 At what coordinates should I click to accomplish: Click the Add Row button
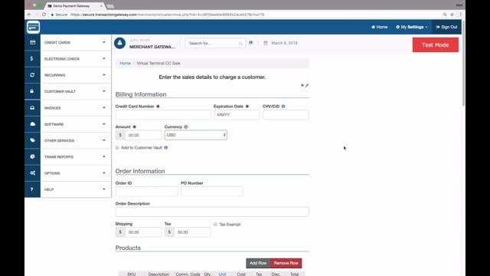pos(258,263)
